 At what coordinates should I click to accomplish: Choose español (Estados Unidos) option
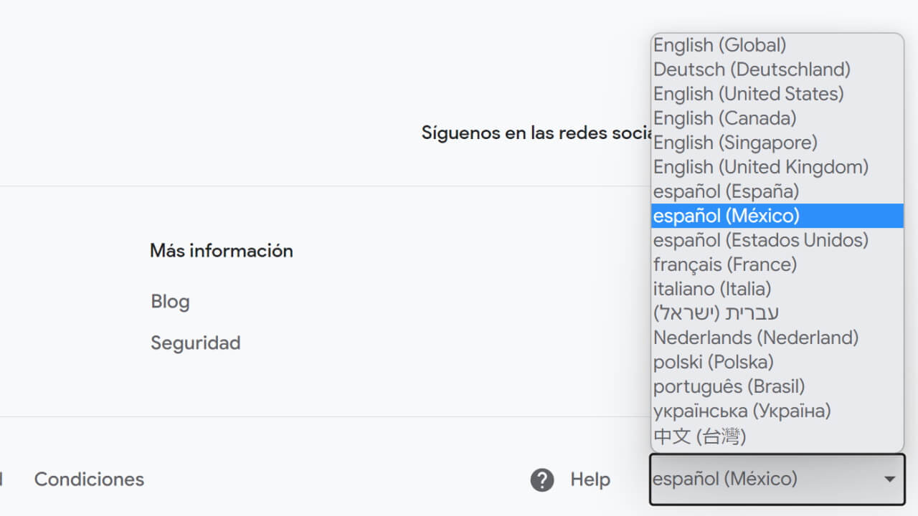pos(760,240)
